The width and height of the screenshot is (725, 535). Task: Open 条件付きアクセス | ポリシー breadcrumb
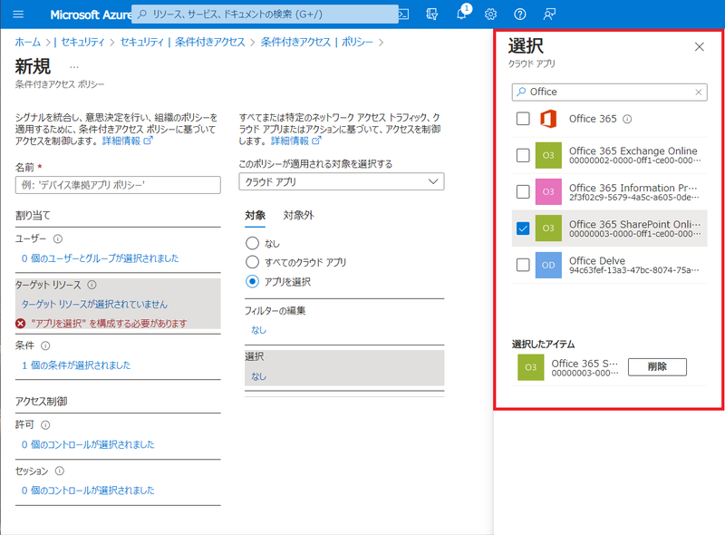coord(316,42)
